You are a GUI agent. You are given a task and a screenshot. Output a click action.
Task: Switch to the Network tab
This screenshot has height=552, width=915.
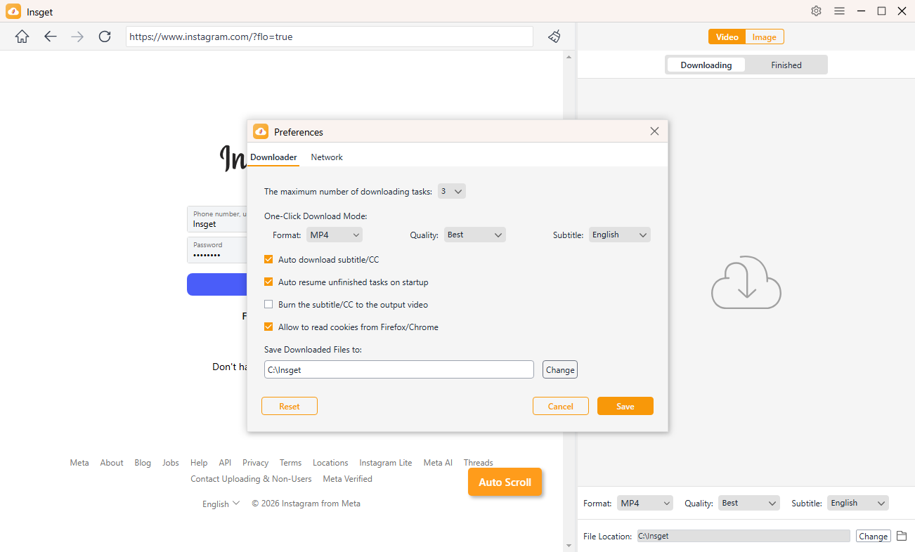[327, 157]
